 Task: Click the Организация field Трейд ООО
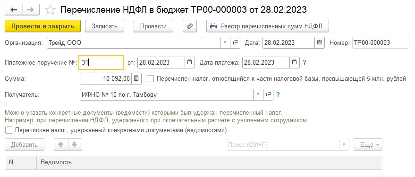click(x=134, y=42)
